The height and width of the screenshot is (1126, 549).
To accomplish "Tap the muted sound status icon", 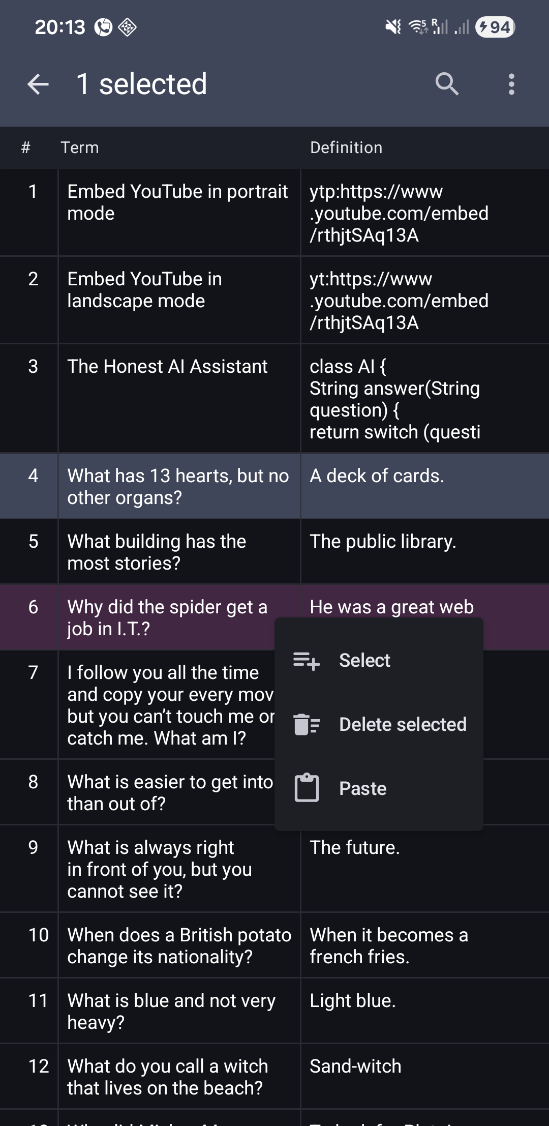I will pyautogui.click(x=393, y=27).
